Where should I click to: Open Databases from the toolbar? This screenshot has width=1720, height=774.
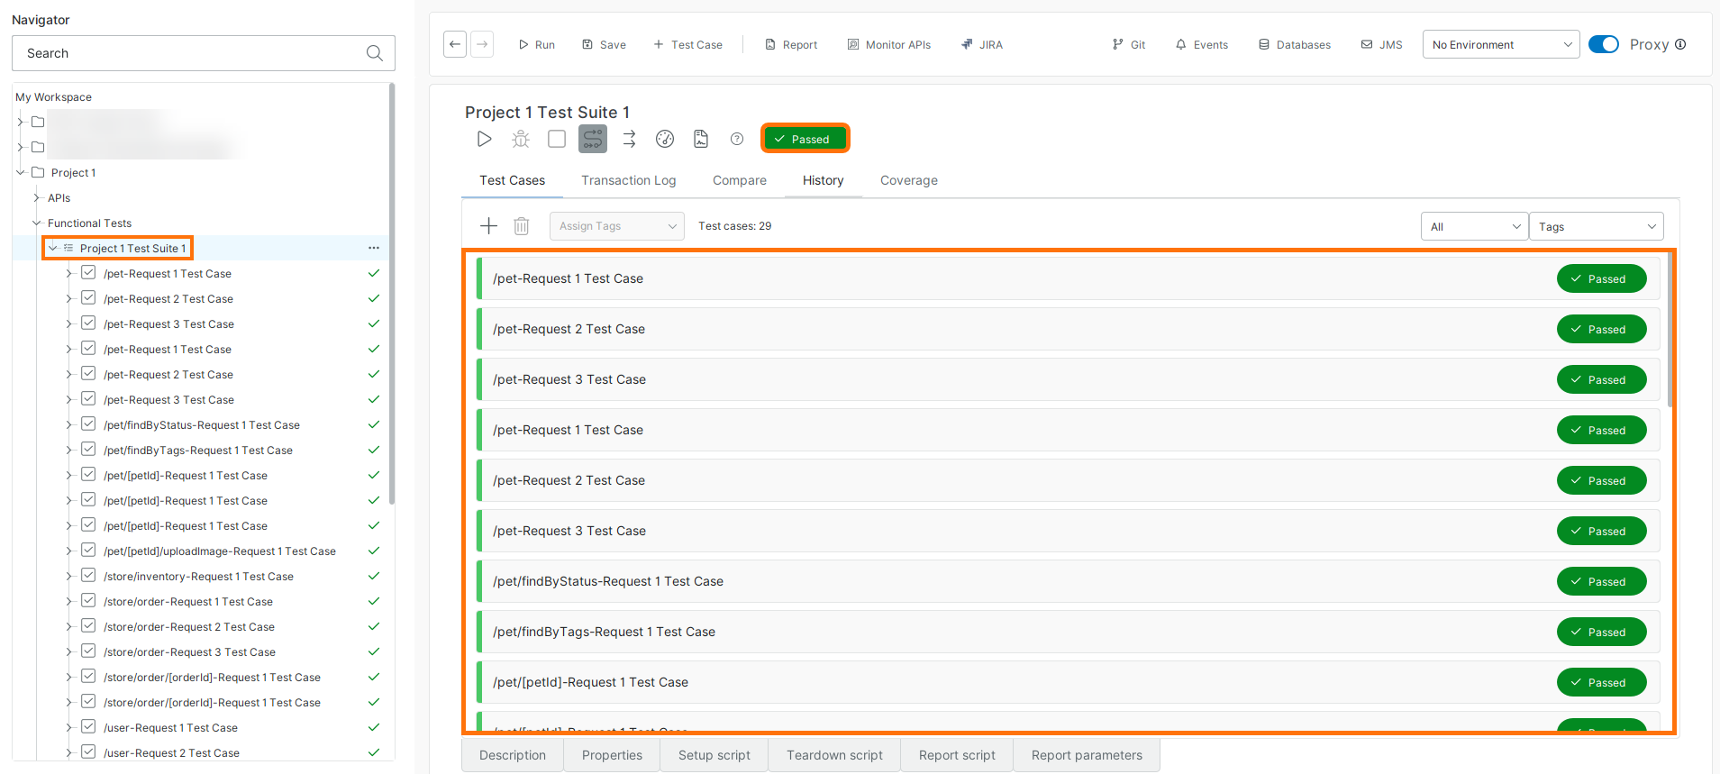click(x=1295, y=44)
